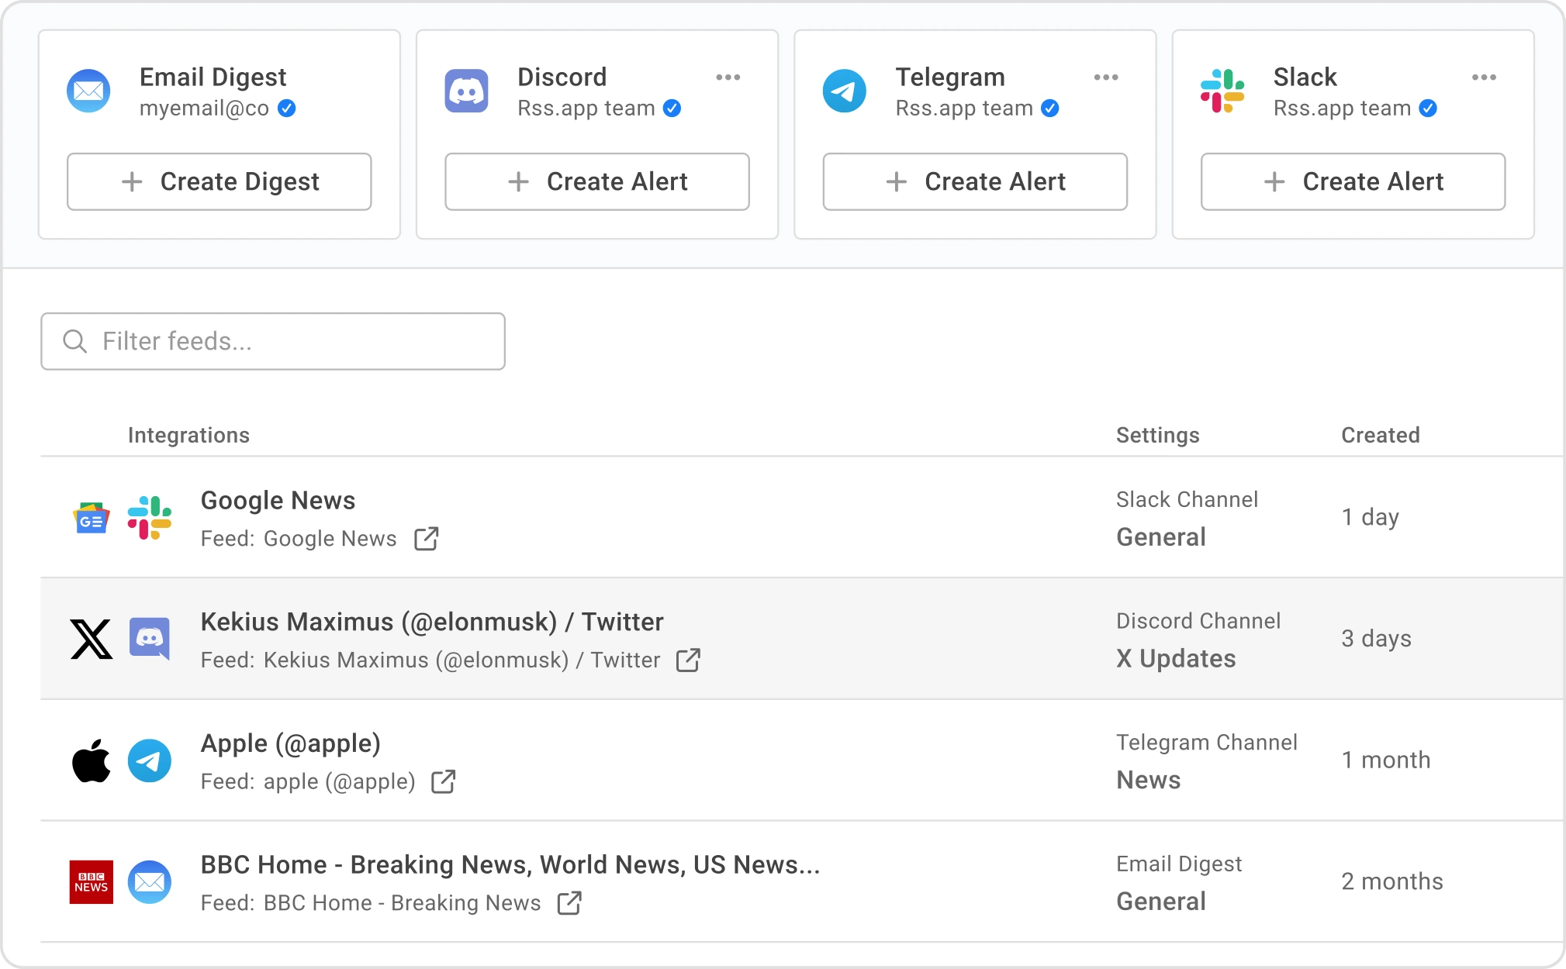Click the Email Digest envelope icon in top card
The image size is (1566, 969).
tap(88, 91)
